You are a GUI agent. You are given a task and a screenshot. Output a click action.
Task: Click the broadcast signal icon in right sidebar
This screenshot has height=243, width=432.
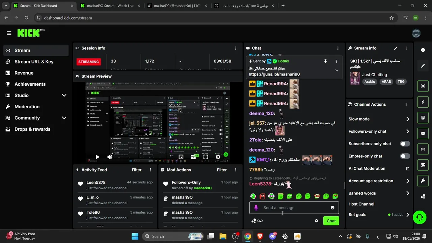coord(423,149)
